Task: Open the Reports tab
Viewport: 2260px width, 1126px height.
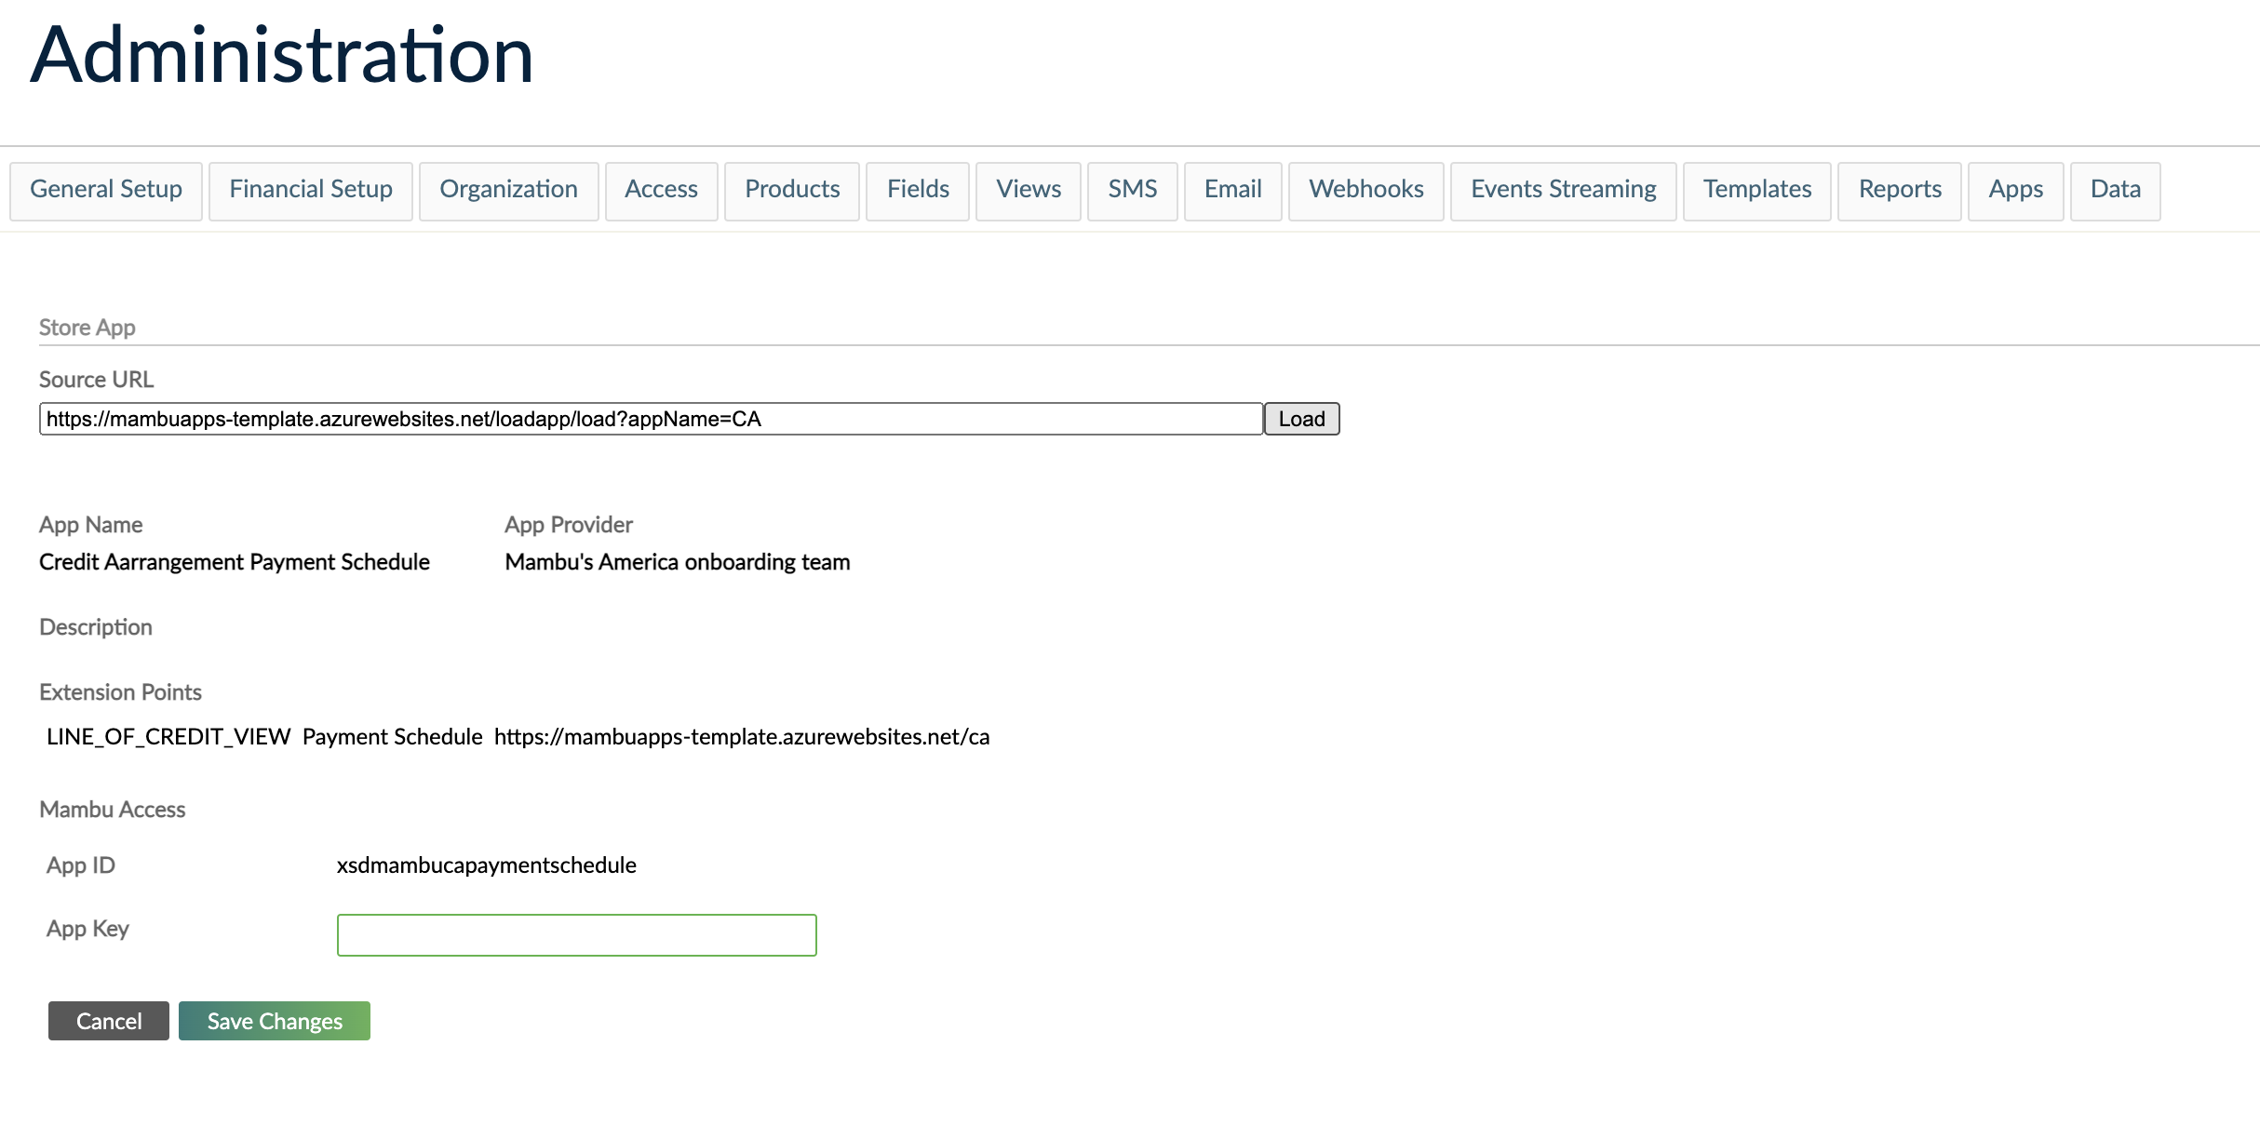Action: (1900, 190)
